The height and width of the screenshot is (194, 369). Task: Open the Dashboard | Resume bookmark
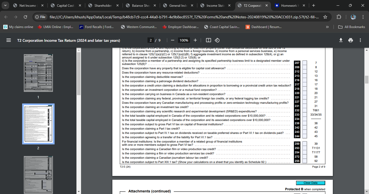pyautogui.click(x=263, y=27)
